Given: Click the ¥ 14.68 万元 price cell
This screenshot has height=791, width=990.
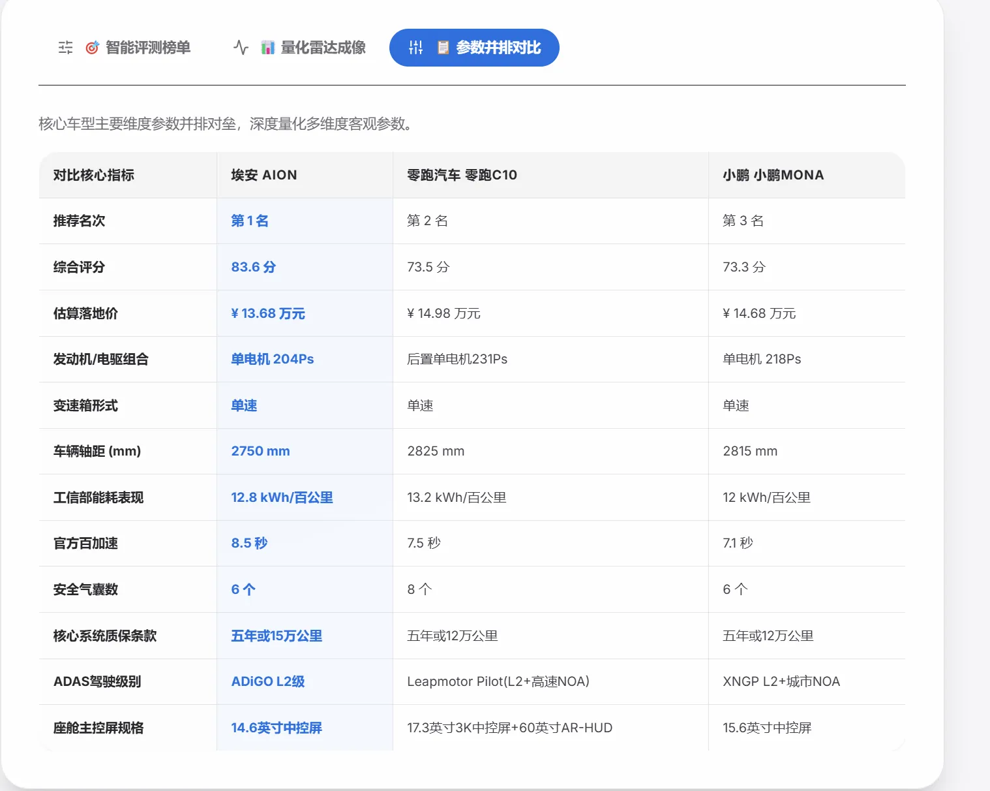Looking at the screenshot, I should tap(807, 313).
